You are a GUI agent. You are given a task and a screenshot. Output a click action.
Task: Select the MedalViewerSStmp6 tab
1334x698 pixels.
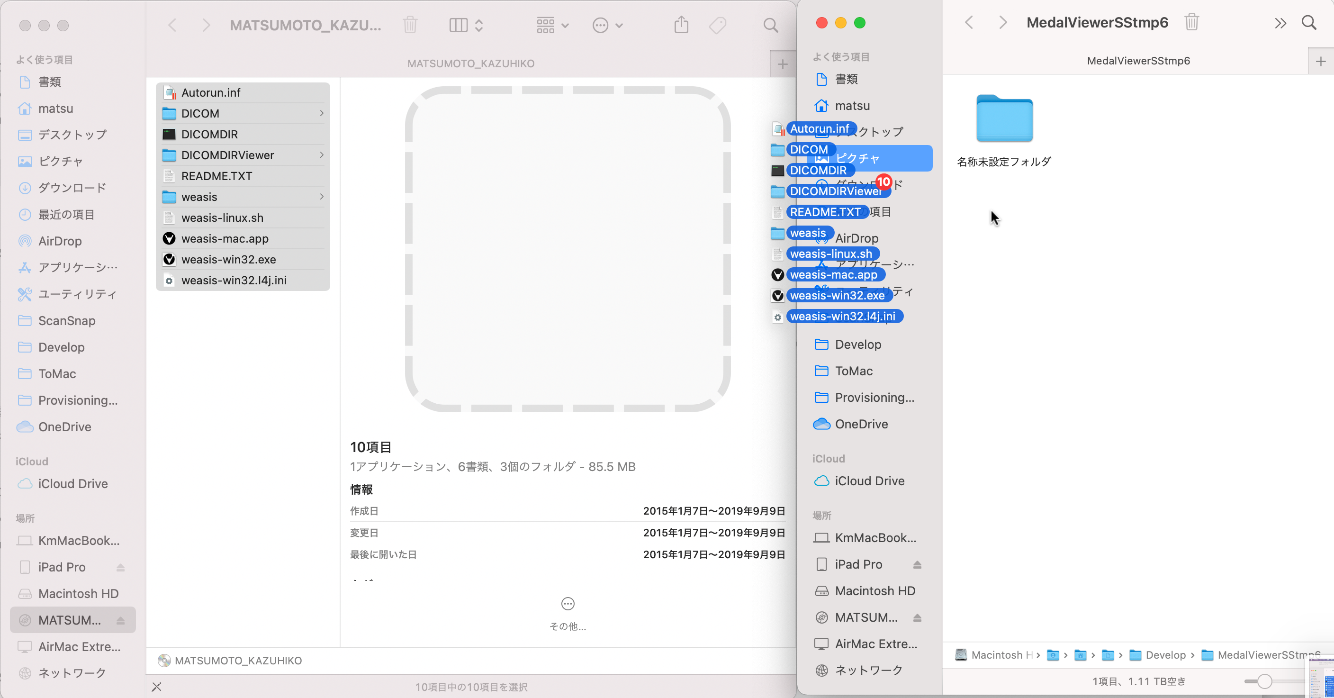point(1138,61)
